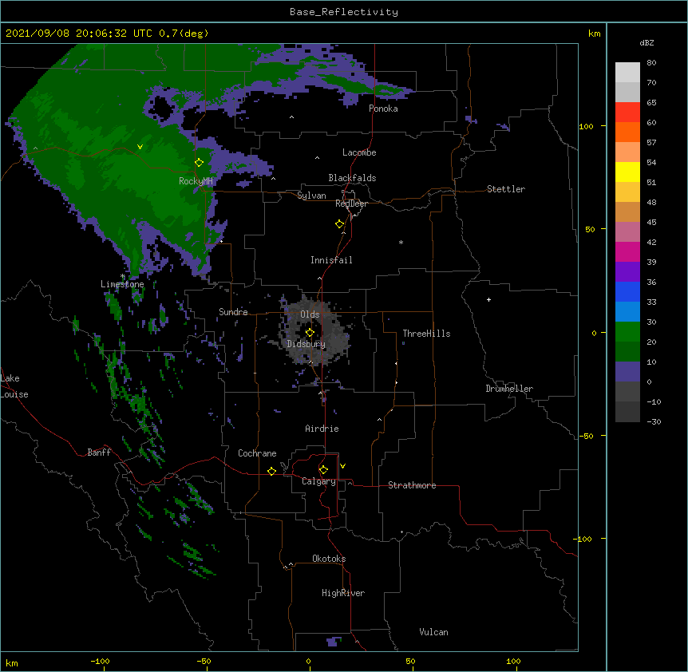Click the 30 dBZ green legend swatch
This screenshot has width=688, height=672.
pos(627,332)
